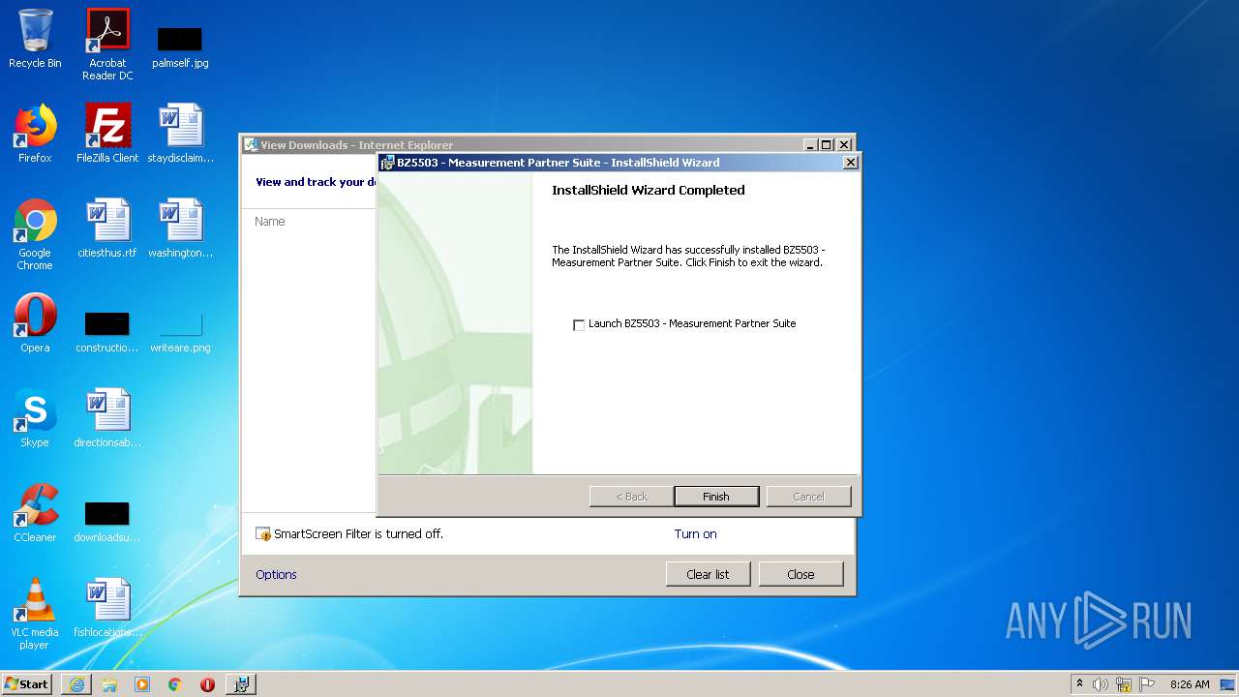The height and width of the screenshot is (697, 1239).
Task: Launch Google Chrome desktop shortcut
Action: [35, 235]
